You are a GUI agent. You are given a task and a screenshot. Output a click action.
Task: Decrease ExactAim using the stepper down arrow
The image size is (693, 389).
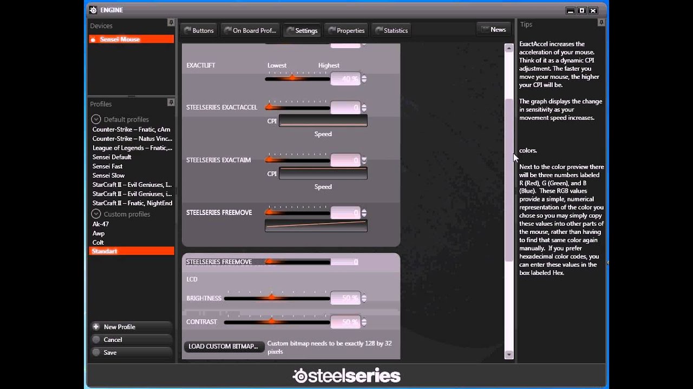(x=364, y=163)
